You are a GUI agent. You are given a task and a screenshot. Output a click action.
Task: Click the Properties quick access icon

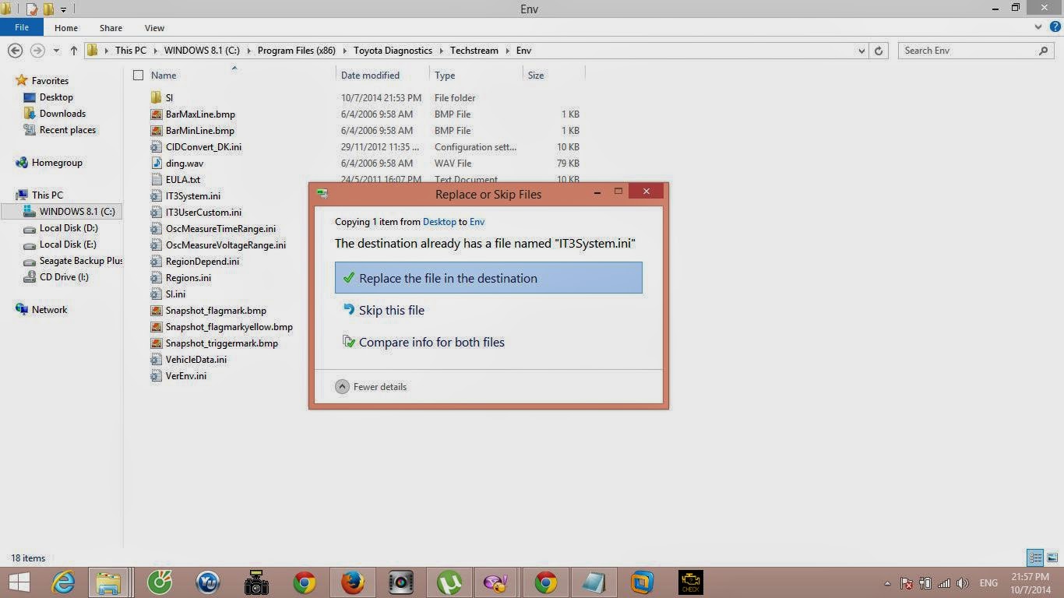(32, 9)
